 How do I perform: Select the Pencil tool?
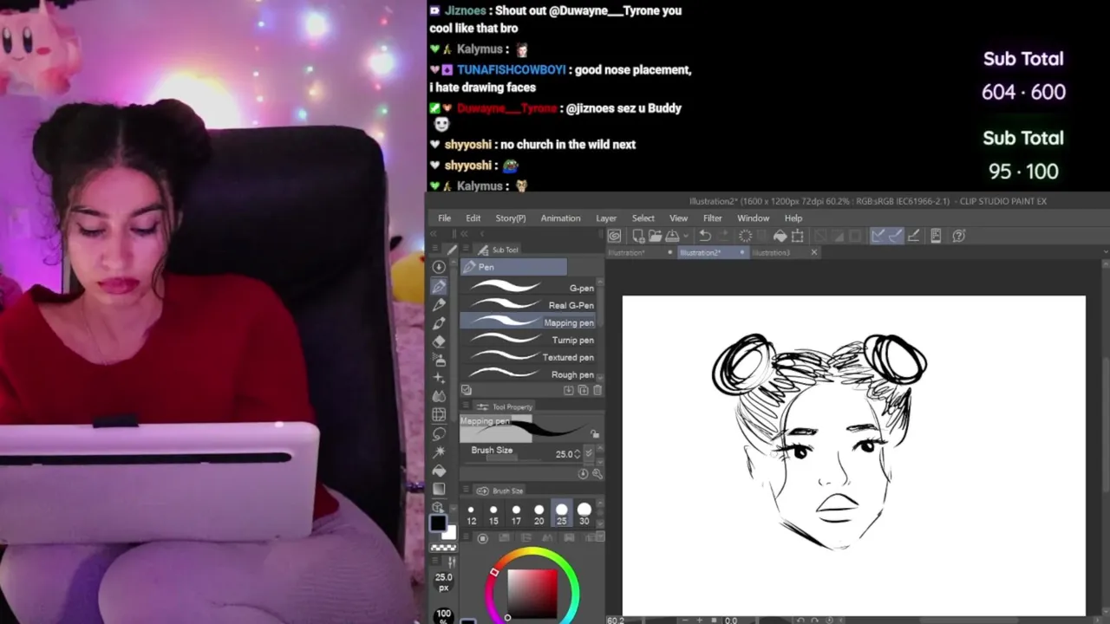[439, 304]
